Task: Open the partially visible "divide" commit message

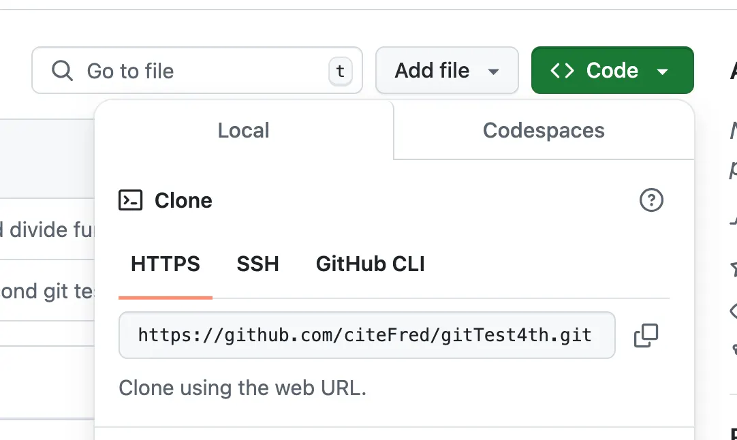Action: click(x=49, y=230)
